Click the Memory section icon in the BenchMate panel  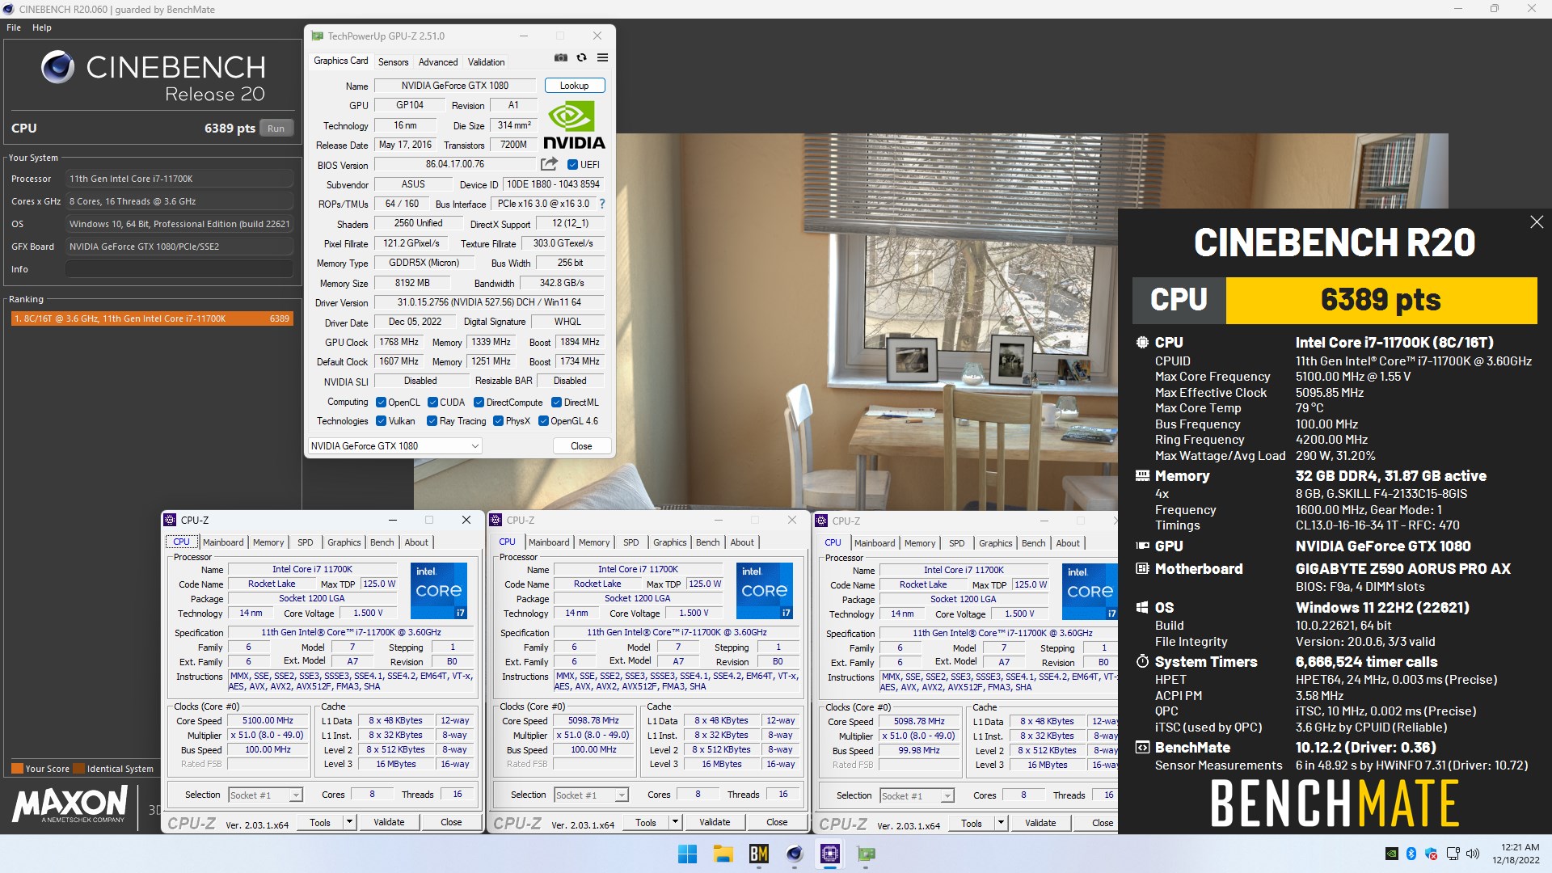click(x=1142, y=476)
